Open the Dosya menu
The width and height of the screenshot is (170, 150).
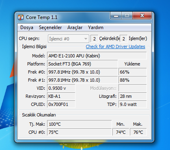tap(27, 27)
